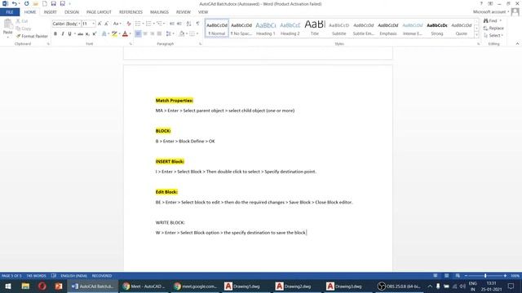The width and height of the screenshot is (522, 293).
Task: Decrease the paragraph indent
Action: point(172,24)
